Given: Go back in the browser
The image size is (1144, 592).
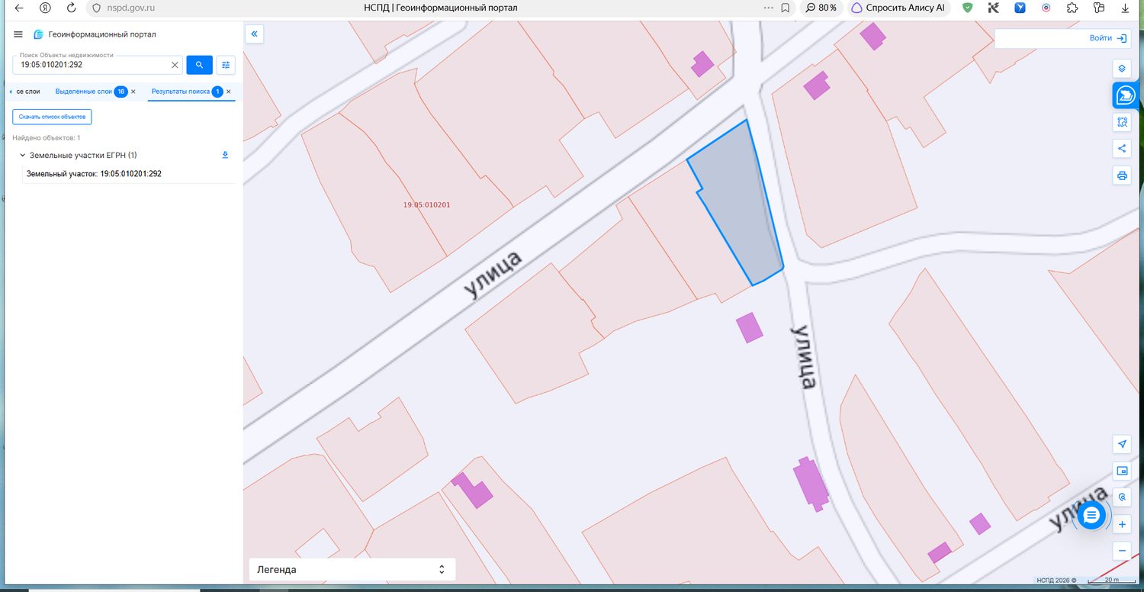Looking at the screenshot, I should 19,8.
